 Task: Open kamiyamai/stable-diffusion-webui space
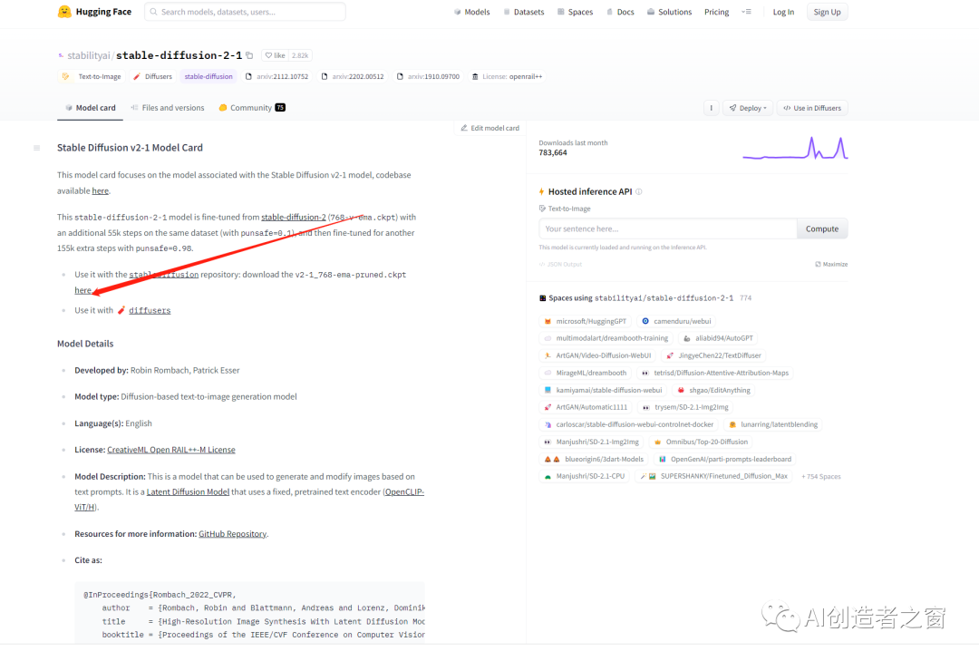click(x=603, y=391)
